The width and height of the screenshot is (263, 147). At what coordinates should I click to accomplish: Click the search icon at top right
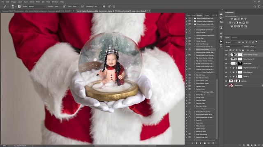coord(255,7)
